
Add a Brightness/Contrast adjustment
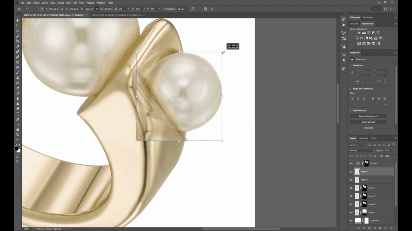coord(359,33)
